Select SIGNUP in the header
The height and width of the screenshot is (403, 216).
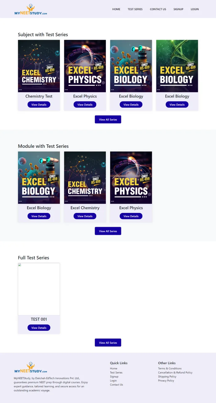(x=178, y=9)
